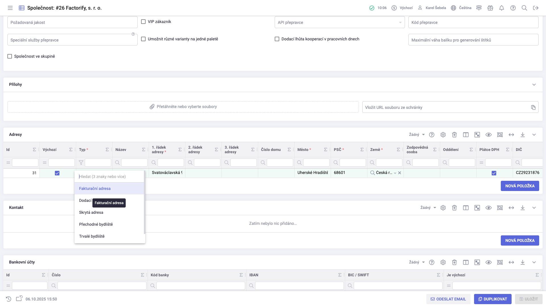Toggle eye visibility icon in Adresy toolbar
This screenshot has height=307, width=546.
point(488,135)
